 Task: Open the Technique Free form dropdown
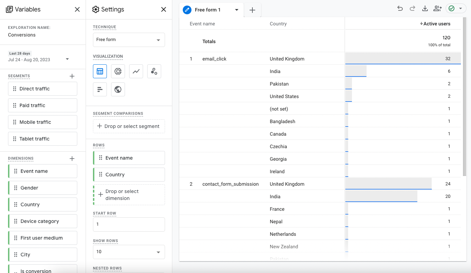129,40
